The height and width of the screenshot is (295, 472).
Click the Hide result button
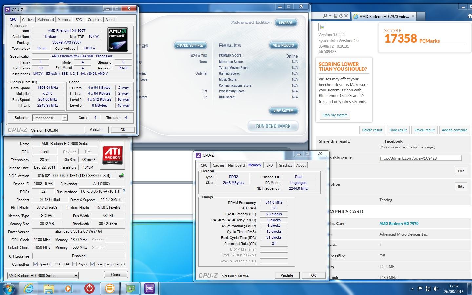point(398,130)
